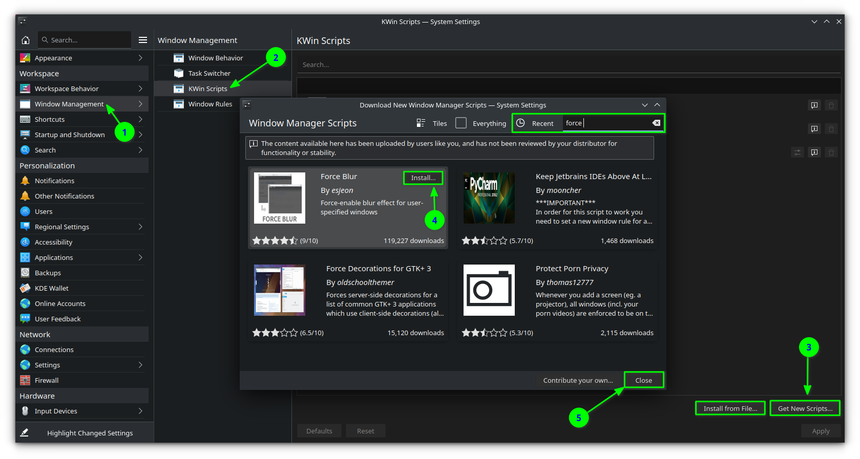
Task: Open Window Behavior settings page
Action: tap(223, 58)
